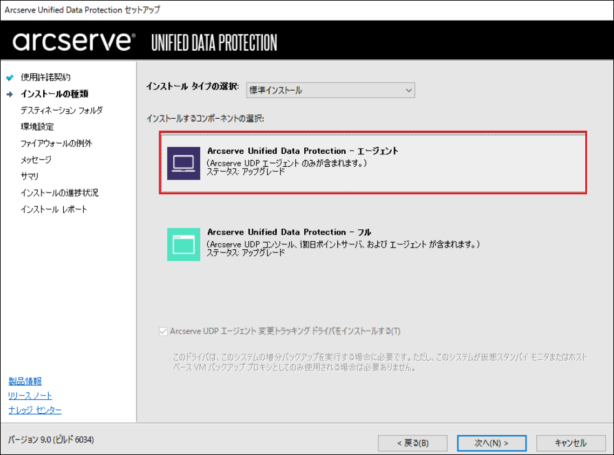Screen dimensions: 614x455
Task: Click the バージョン 9.0 (ビルド 6034) text
Action: pos(51,440)
